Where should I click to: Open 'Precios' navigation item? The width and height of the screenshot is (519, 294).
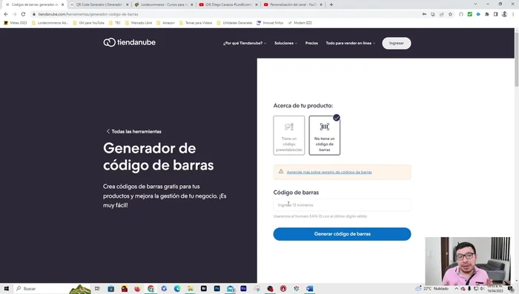click(311, 43)
